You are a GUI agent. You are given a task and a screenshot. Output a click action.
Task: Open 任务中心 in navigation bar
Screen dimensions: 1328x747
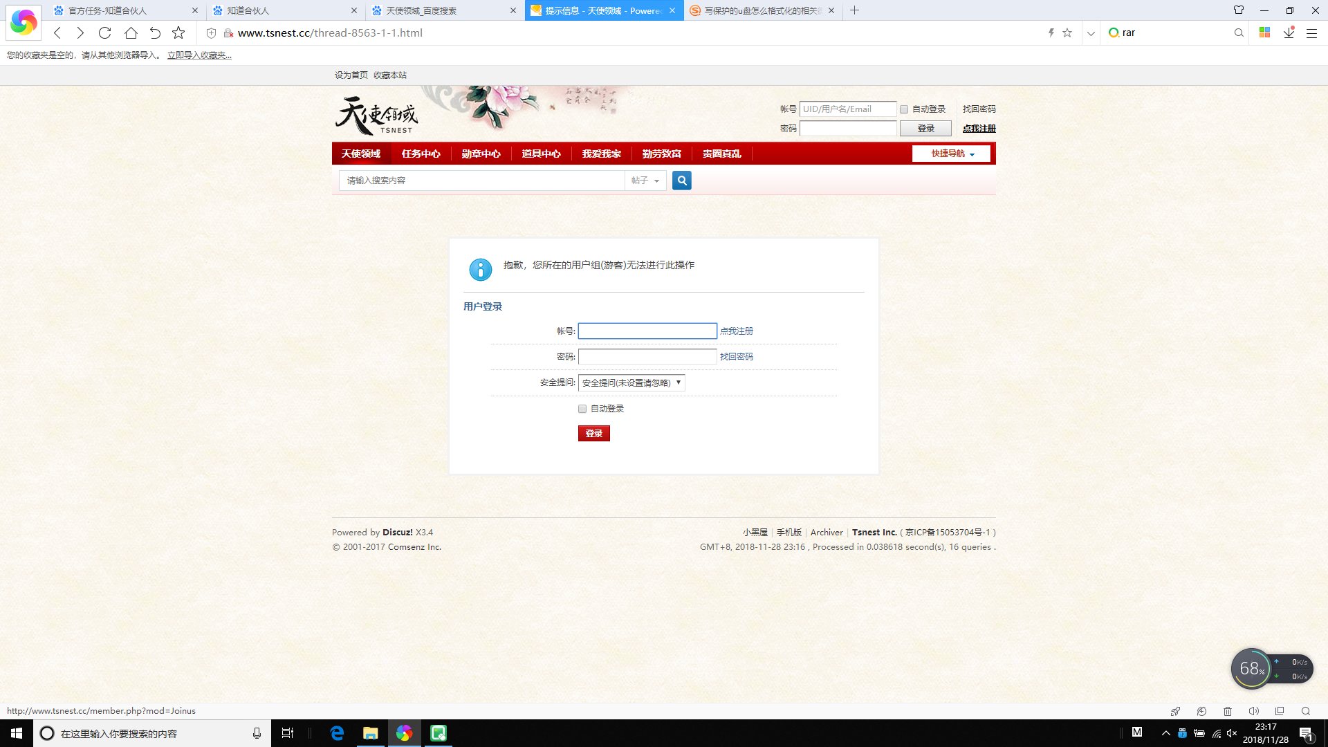click(421, 154)
